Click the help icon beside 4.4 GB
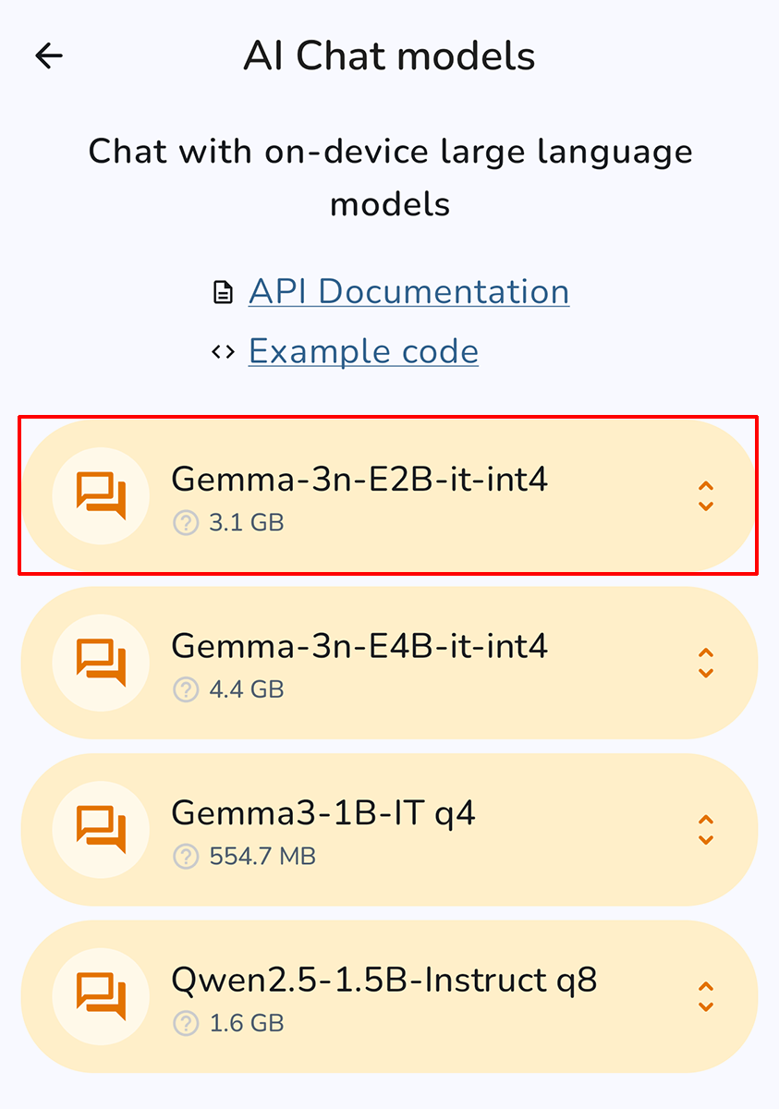The height and width of the screenshot is (1109, 779). coord(186,689)
